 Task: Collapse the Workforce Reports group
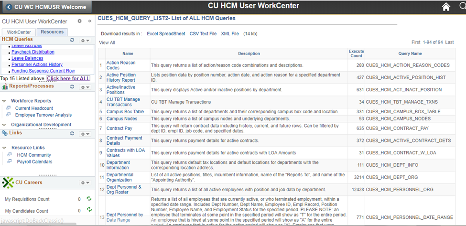coord(4,101)
